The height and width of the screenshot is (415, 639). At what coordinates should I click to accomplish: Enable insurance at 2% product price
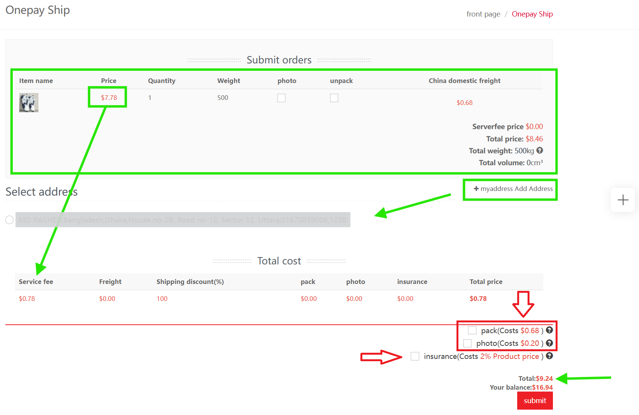coord(415,356)
